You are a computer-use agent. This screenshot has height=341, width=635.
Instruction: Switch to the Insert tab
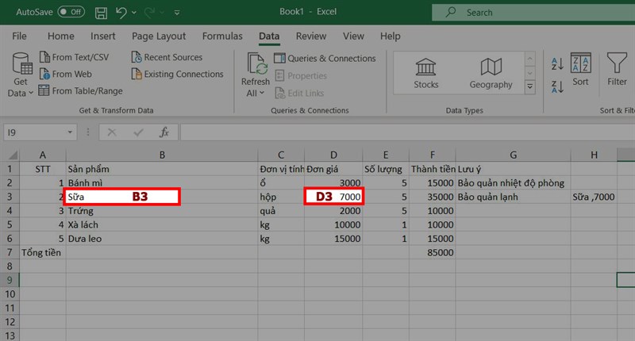point(103,36)
